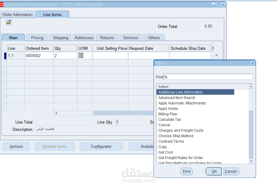The width and height of the screenshot is (277, 187).
Task: Click the Order Total value 0.00
Action: [x=208, y=26]
